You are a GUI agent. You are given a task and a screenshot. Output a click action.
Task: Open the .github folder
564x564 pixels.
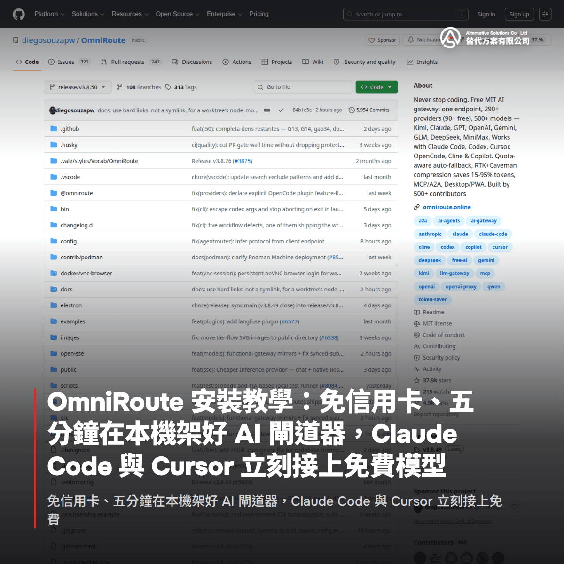click(70, 129)
